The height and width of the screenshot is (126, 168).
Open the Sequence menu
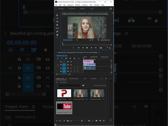70,5
